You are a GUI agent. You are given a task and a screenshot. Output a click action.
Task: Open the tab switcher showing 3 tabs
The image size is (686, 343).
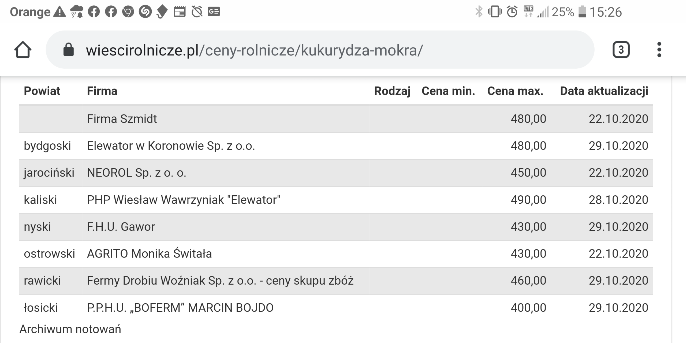click(x=621, y=50)
